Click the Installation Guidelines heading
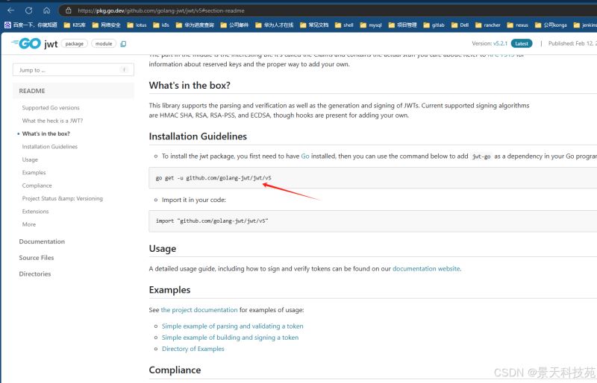The image size is (597, 383). [198, 136]
